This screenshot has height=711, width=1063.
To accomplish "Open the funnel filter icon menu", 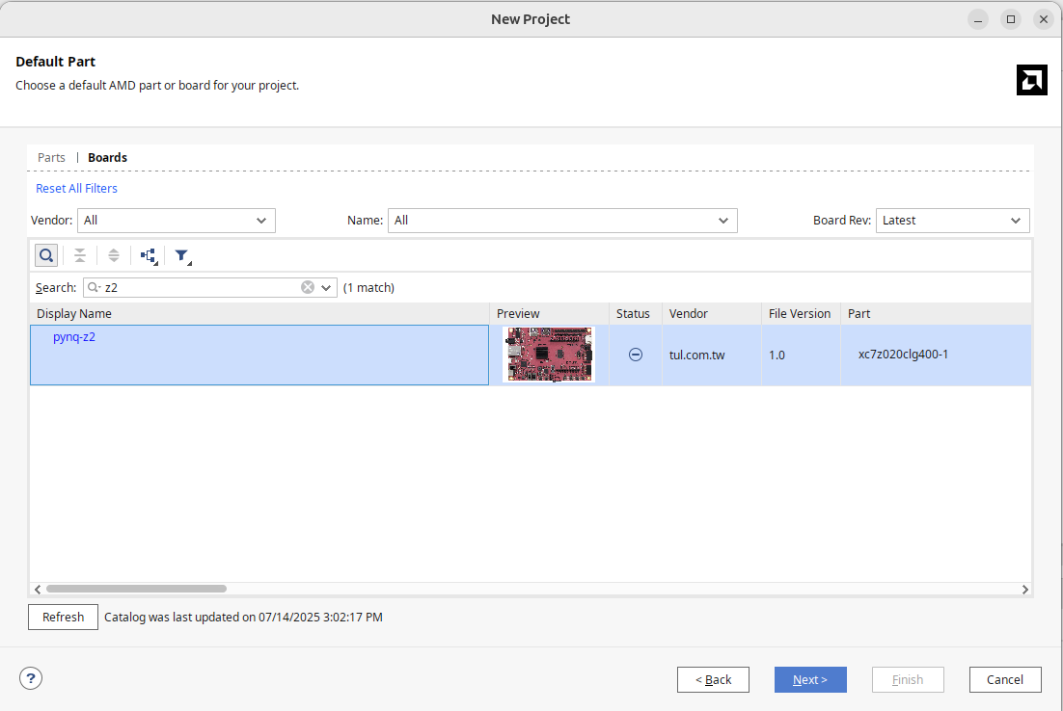I will coord(182,255).
